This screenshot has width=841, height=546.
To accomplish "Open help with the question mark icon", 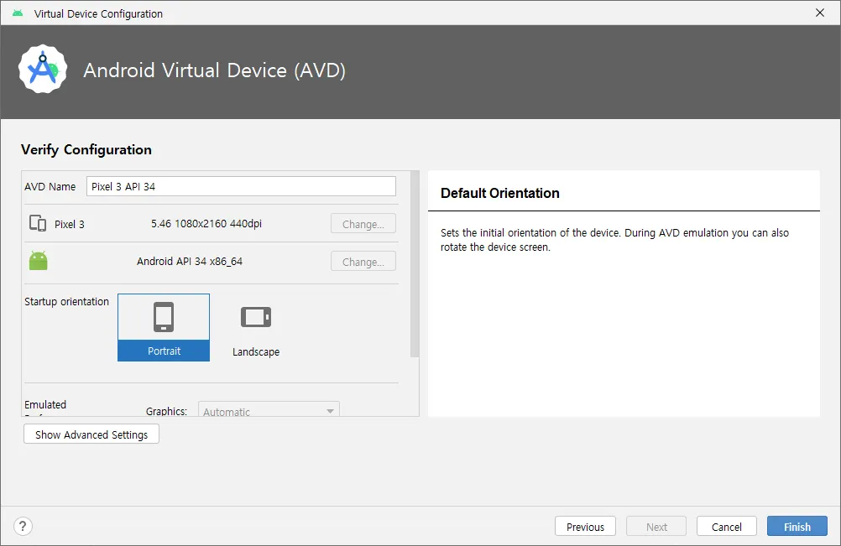I will click(x=23, y=526).
